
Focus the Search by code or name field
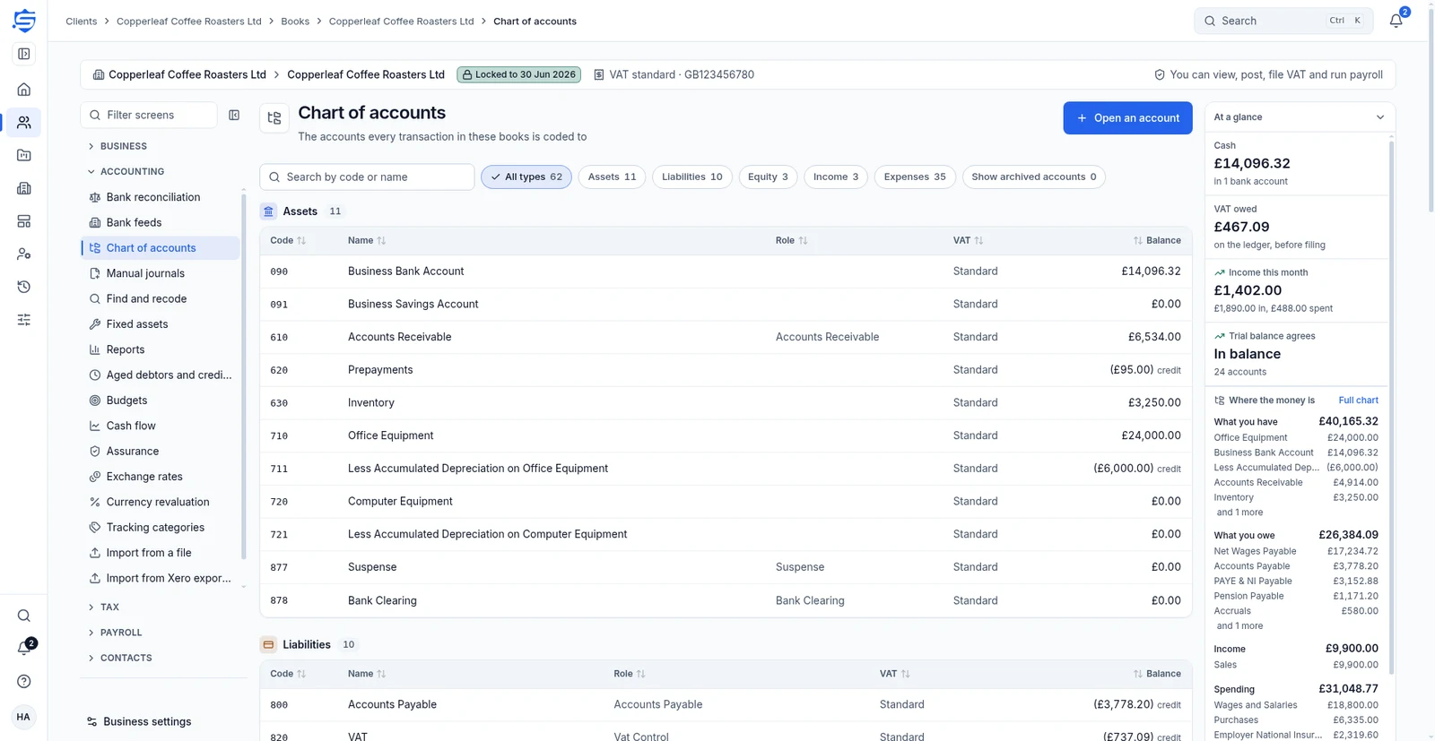367,177
